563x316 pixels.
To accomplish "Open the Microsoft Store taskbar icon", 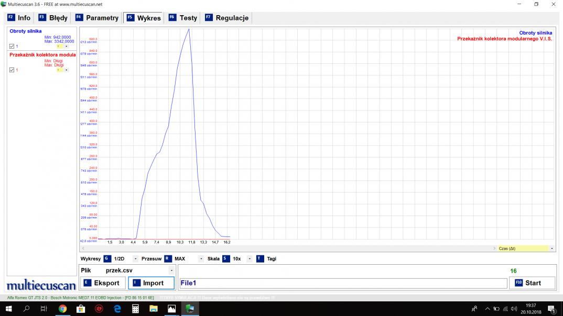I will tap(81, 309).
